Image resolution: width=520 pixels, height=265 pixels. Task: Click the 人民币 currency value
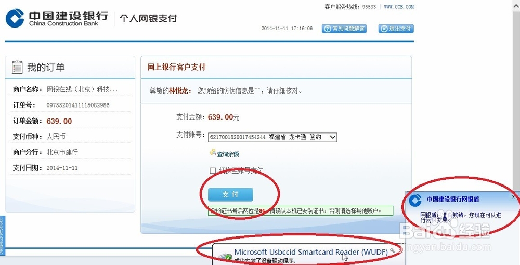pos(56,137)
